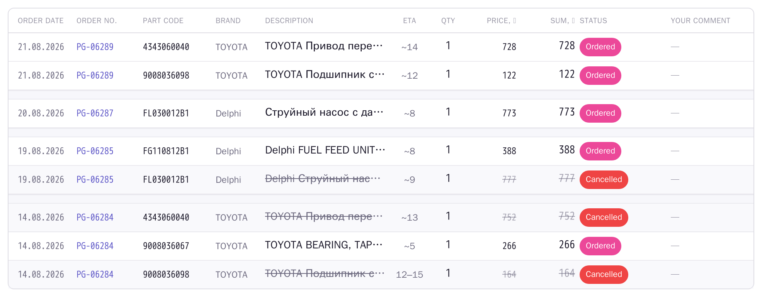This screenshot has width=762, height=297.
Task: Click the ETA column header
Action: (410, 21)
